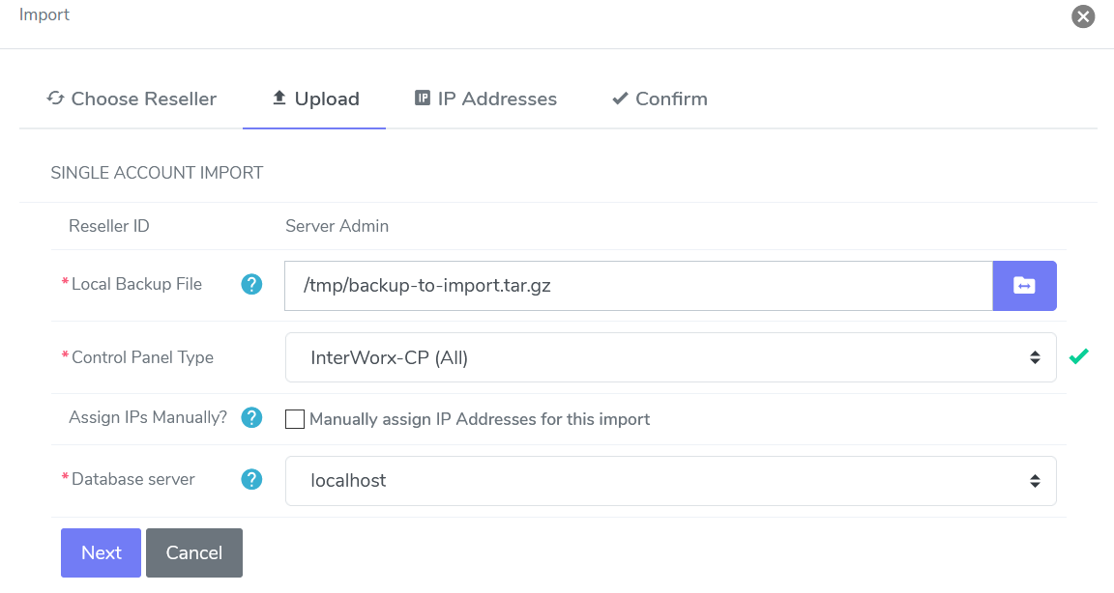
Task: Select the Local Backup File path field
Action: (638, 285)
